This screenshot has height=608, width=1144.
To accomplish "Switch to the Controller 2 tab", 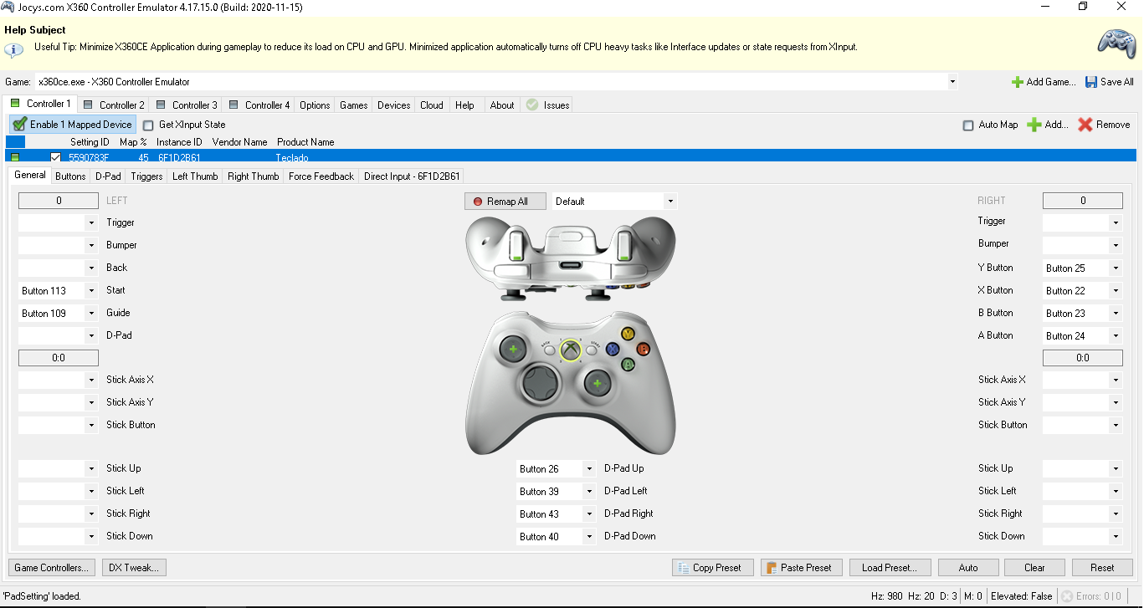I will [x=114, y=105].
